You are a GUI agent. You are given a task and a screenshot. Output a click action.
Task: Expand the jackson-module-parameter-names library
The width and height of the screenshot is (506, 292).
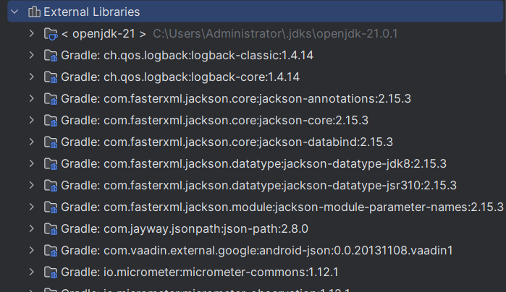31,207
